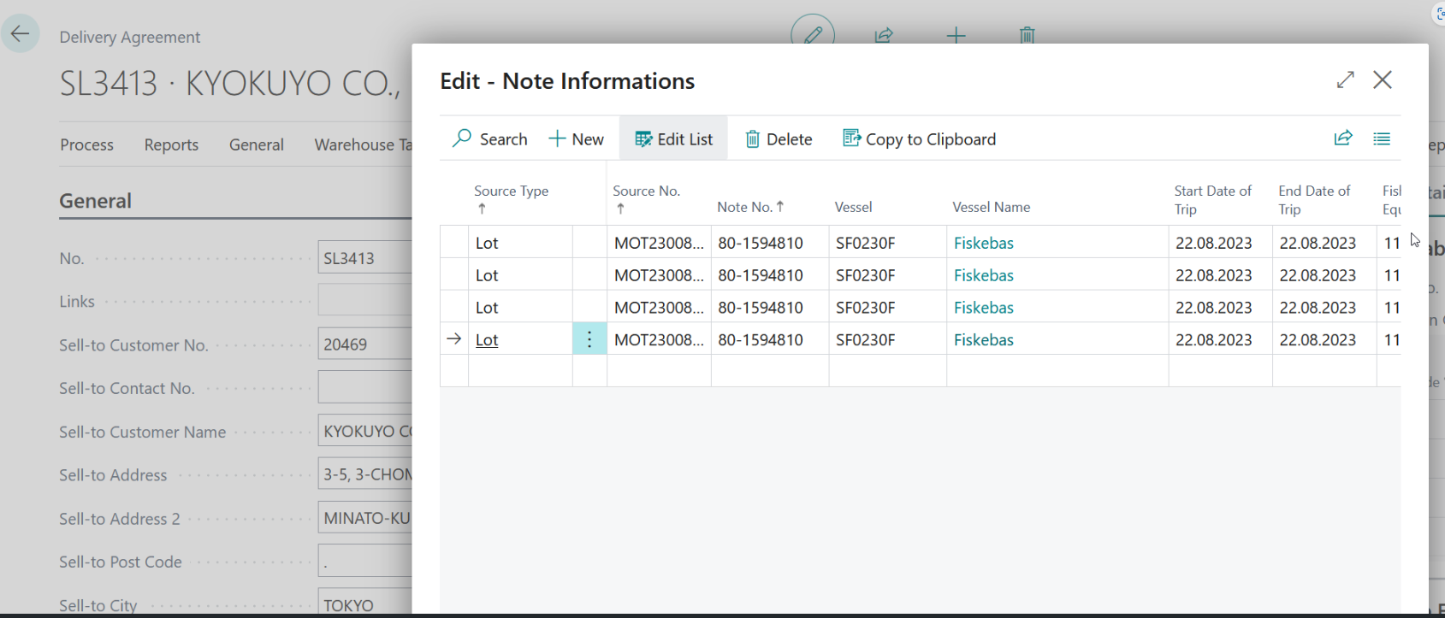Viewport: 1445px width, 618px height.
Task: Close the Note Informations dialog
Action: click(1383, 79)
